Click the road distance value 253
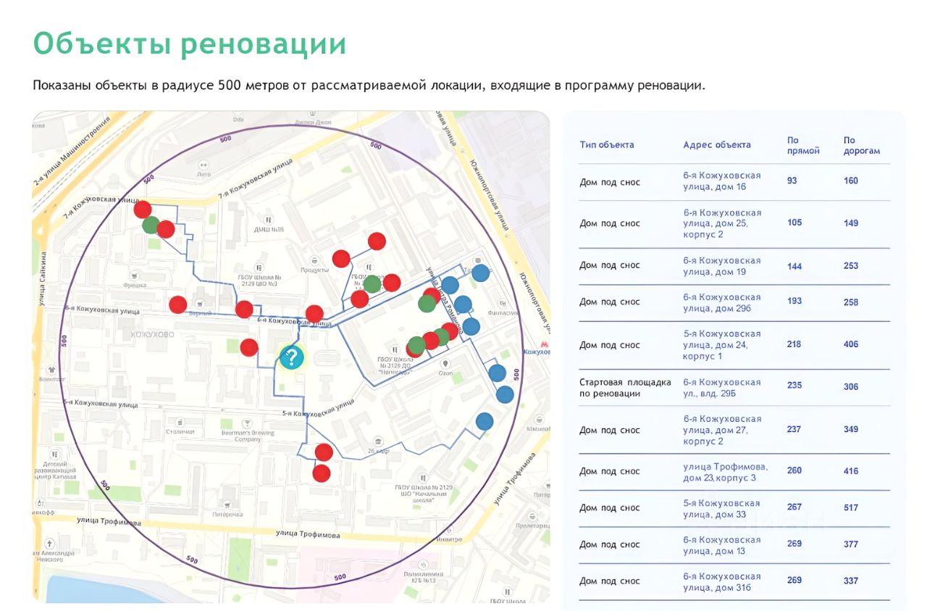The image size is (927, 611). click(x=851, y=266)
